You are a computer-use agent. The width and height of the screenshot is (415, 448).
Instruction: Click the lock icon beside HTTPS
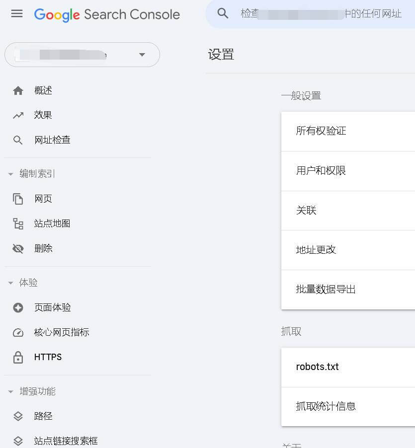click(18, 357)
